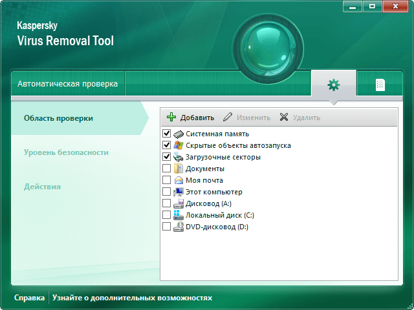This screenshot has width=414, height=310.
Task: Select the Дисковод (A:) row text
Action: (208, 203)
